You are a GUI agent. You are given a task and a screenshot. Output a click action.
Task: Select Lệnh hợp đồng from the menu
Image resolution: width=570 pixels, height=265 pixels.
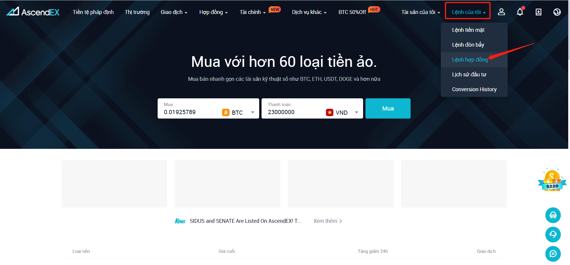(x=470, y=60)
